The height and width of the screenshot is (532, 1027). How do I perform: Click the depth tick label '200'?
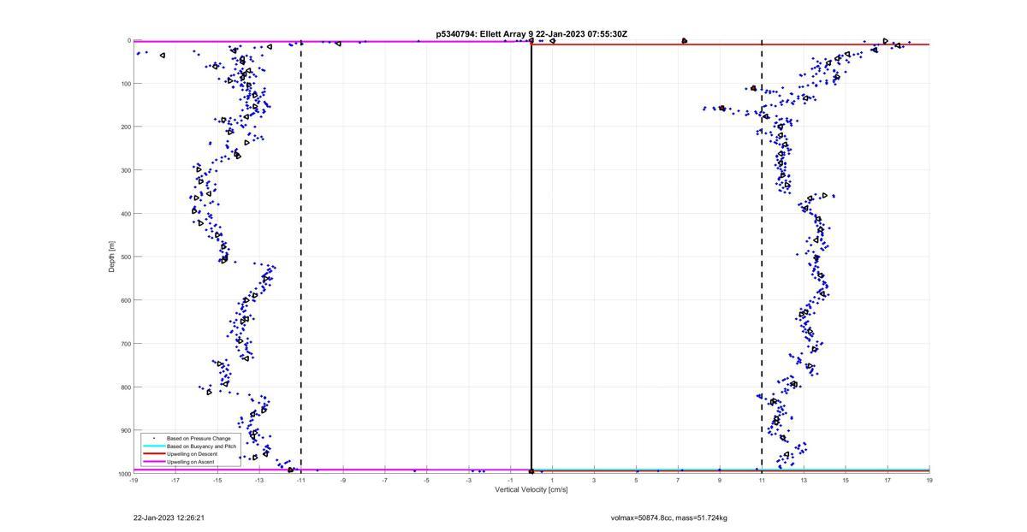coord(125,127)
